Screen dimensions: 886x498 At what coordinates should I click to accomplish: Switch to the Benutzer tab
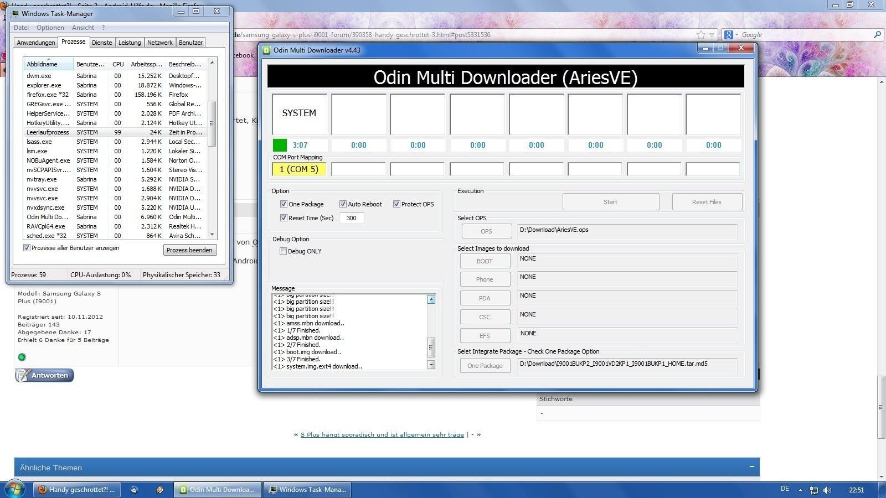tap(190, 43)
